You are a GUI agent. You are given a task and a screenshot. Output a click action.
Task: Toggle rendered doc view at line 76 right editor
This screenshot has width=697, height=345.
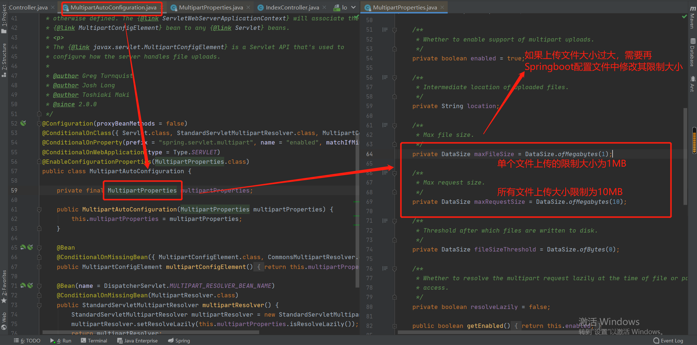(385, 268)
